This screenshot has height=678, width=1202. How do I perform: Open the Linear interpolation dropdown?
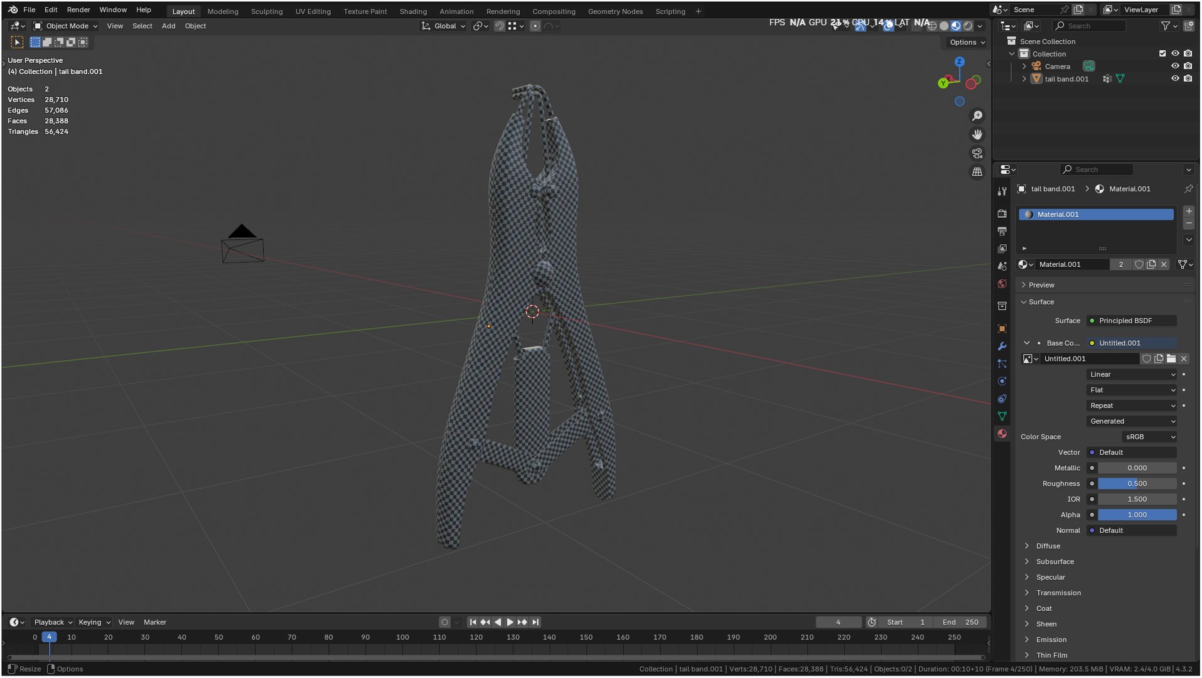1132,375
